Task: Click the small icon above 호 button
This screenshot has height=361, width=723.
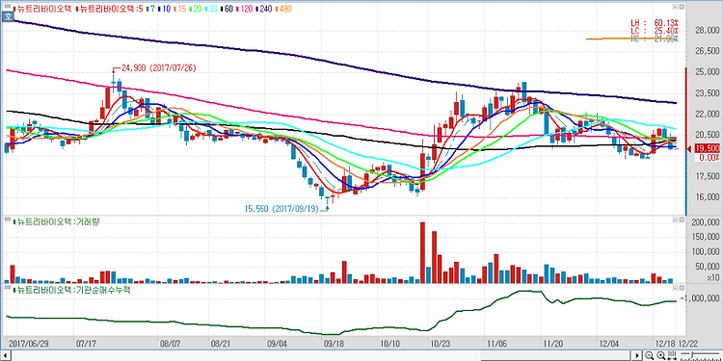Action: [8, 6]
